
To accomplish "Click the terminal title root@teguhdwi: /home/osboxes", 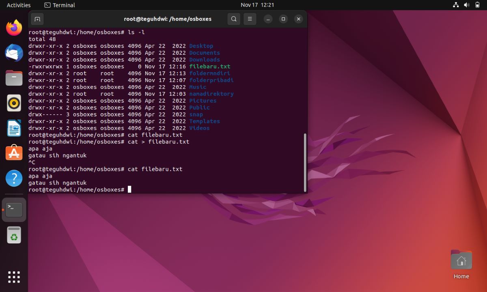I will coord(168,19).
